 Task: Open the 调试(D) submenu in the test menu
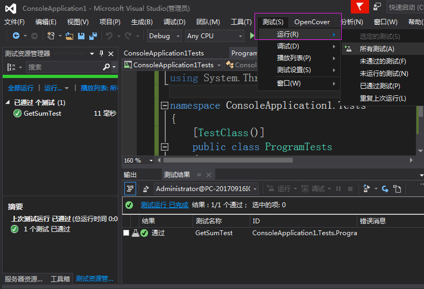[x=299, y=46]
